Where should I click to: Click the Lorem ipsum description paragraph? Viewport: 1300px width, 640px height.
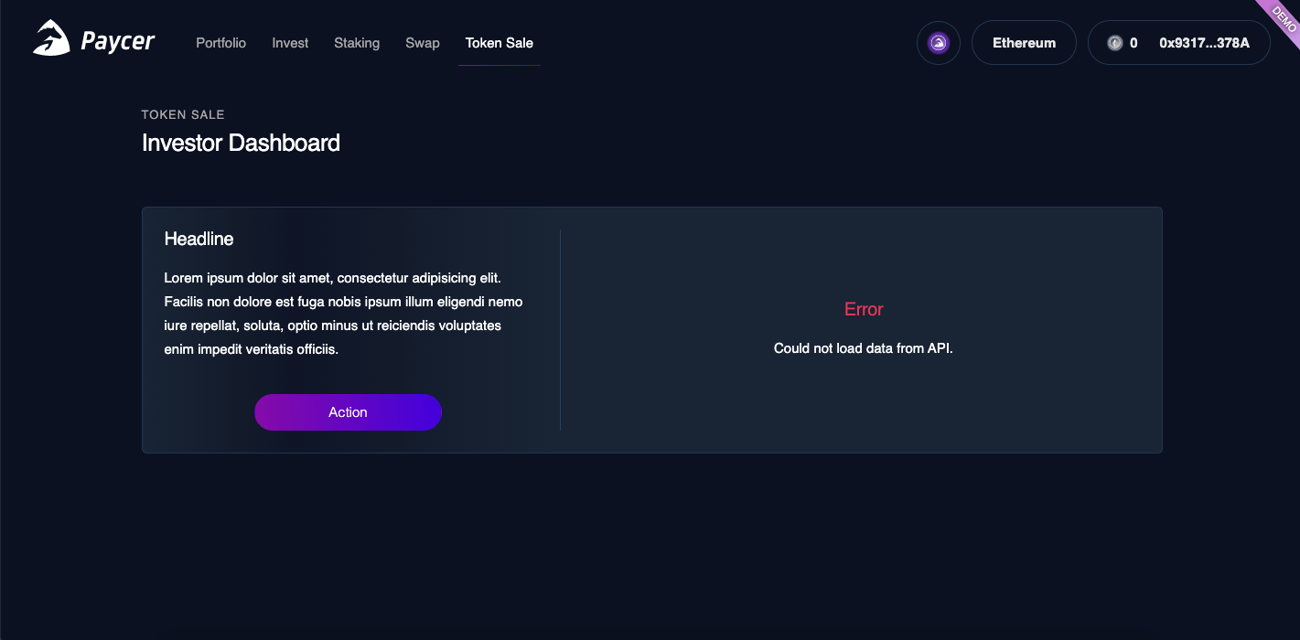(344, 313)
